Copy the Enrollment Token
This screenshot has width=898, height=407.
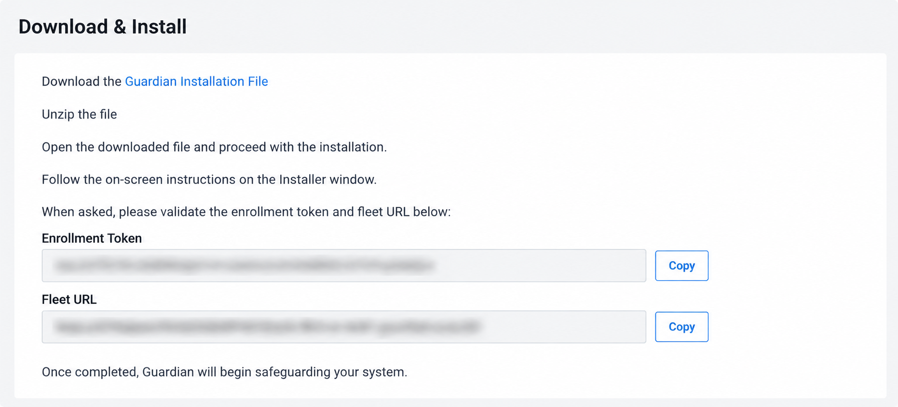point(681,265)
